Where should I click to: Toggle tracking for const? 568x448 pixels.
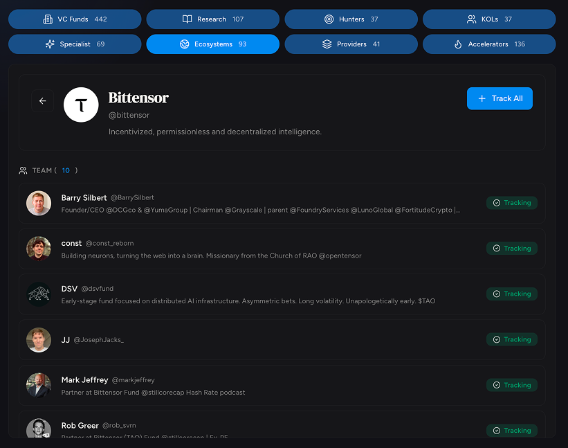point(512,249)
